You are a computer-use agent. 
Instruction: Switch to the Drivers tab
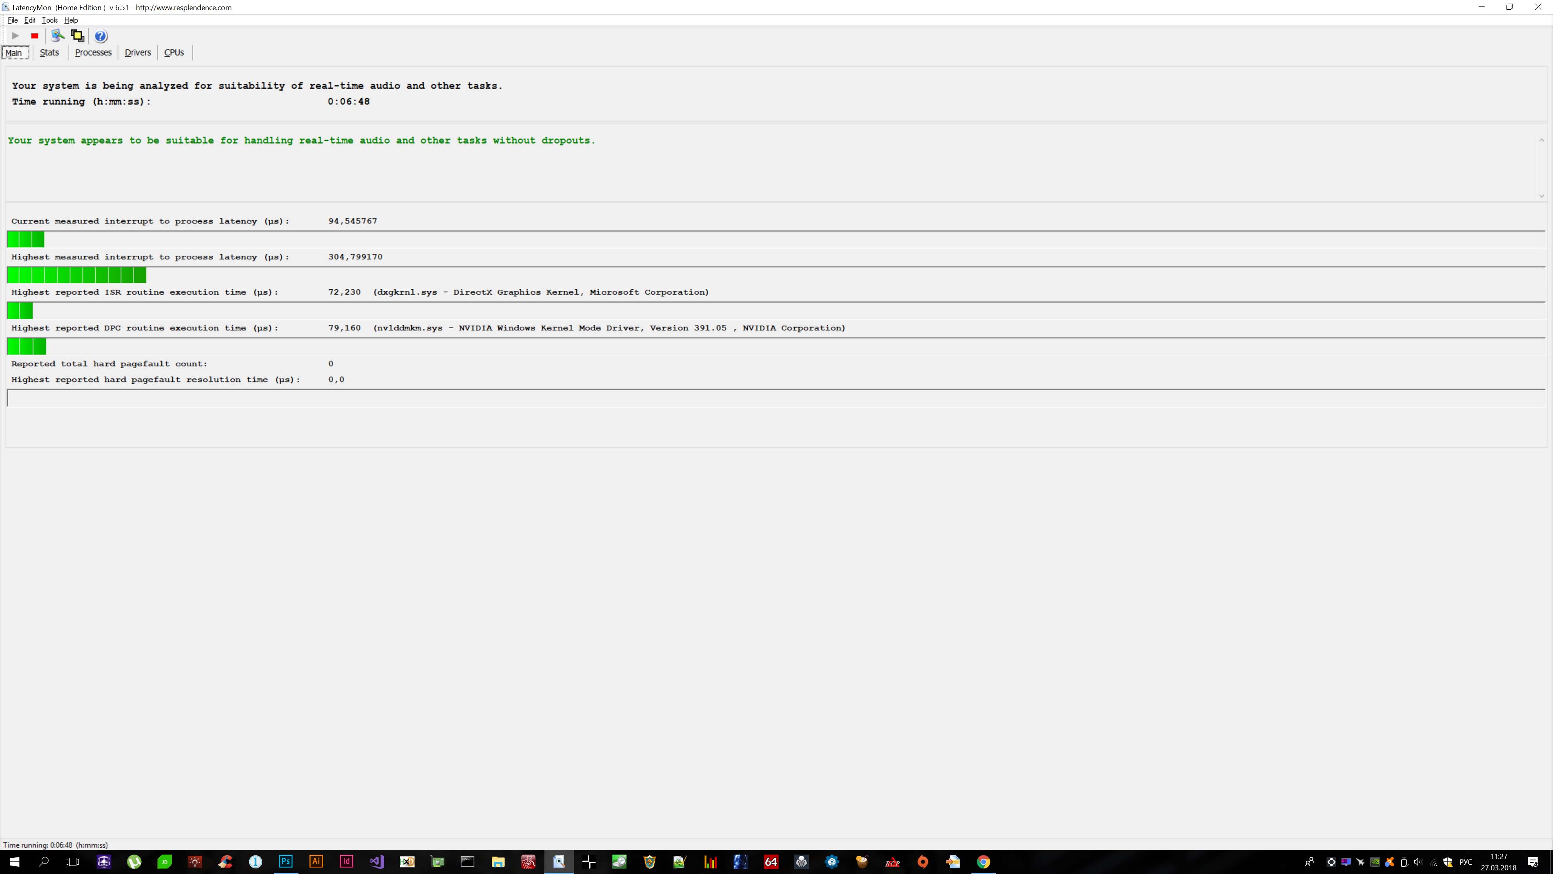point(138,53)
